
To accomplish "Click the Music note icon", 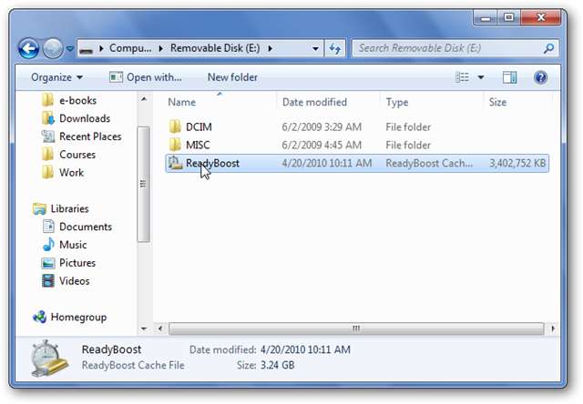I will coord(48,245).
